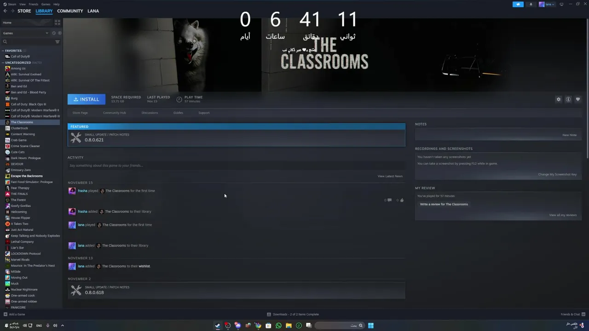This screenshot has width=589, height=331.
Task: Add The Classrooms to favorites heart
Action: [x=578, y=99]
